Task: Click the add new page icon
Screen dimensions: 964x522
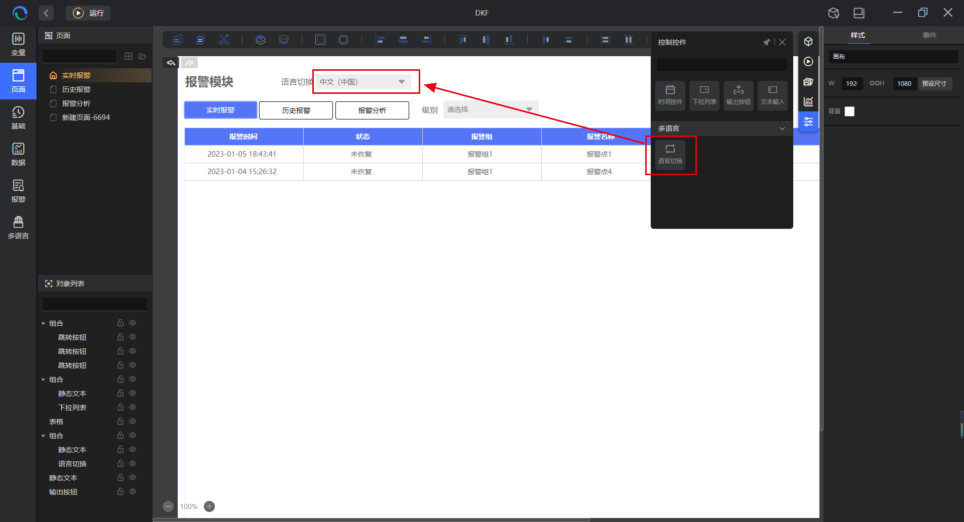Action: pos(129,56)
